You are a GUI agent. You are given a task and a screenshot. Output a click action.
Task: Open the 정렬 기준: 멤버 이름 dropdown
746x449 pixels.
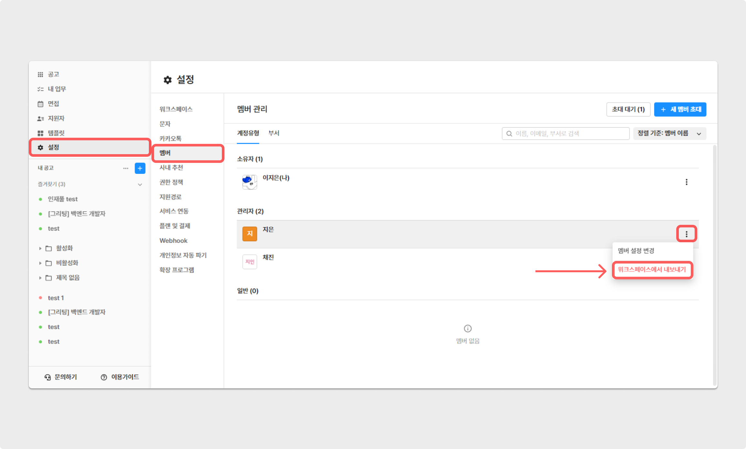[x=669, y=134]
